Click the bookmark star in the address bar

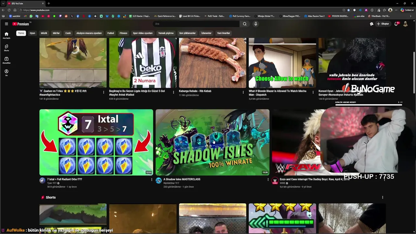[x=349, y=10]
